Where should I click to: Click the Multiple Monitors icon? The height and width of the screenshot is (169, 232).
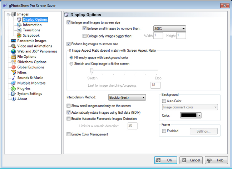14,83
